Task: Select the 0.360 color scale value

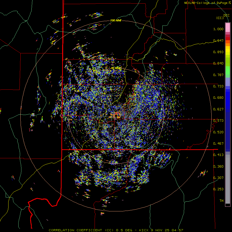Action: click(x=218, y=166)
